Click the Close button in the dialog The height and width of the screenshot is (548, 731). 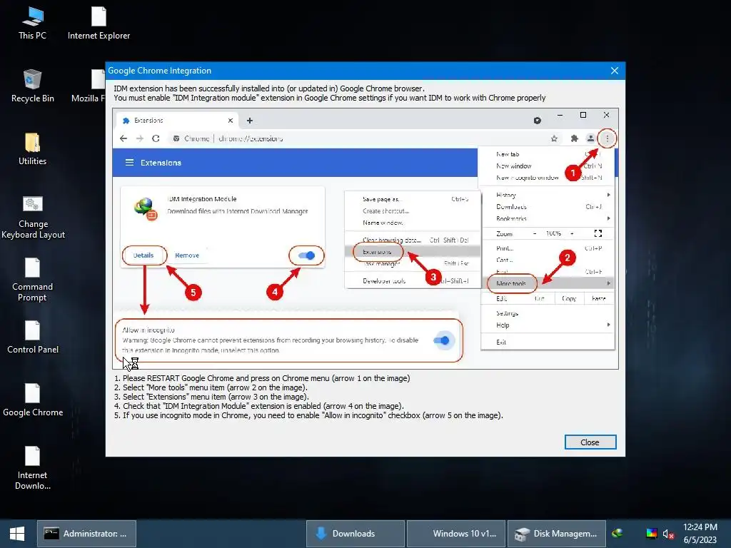(x=590, y=442)
